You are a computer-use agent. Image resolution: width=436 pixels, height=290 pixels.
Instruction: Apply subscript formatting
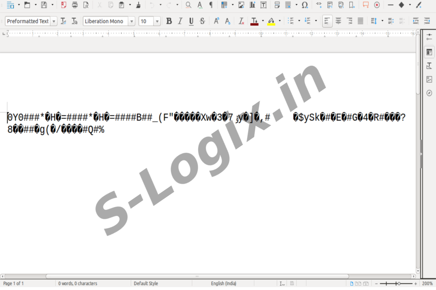tap(228, 21)
